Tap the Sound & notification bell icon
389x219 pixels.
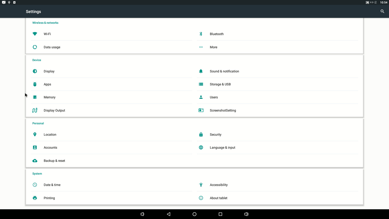pos(201,71)
